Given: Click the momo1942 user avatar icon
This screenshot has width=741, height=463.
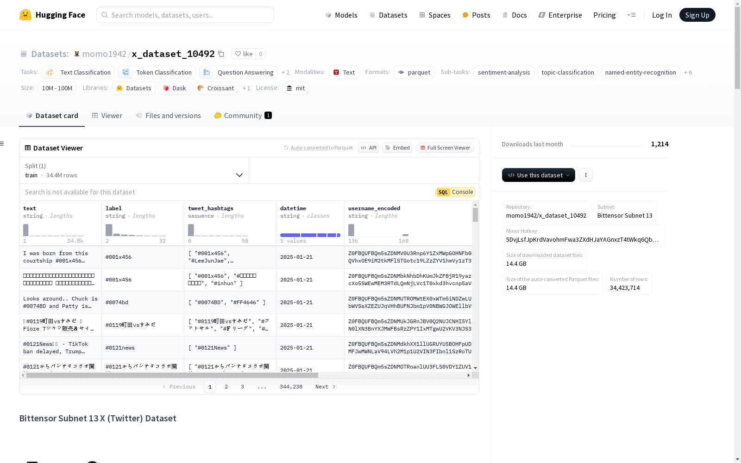Looking at the screenshot, I should pos(77,54).
